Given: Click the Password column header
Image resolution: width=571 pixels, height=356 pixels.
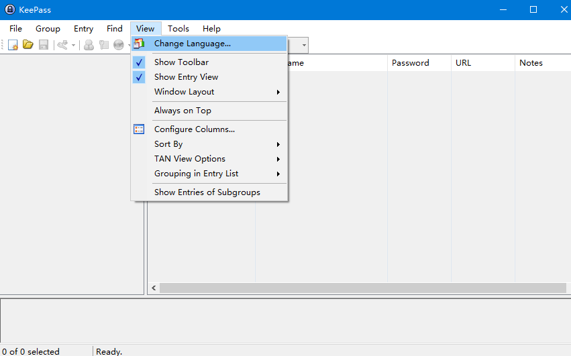Looking at the screenshot, I should [419, 63].
